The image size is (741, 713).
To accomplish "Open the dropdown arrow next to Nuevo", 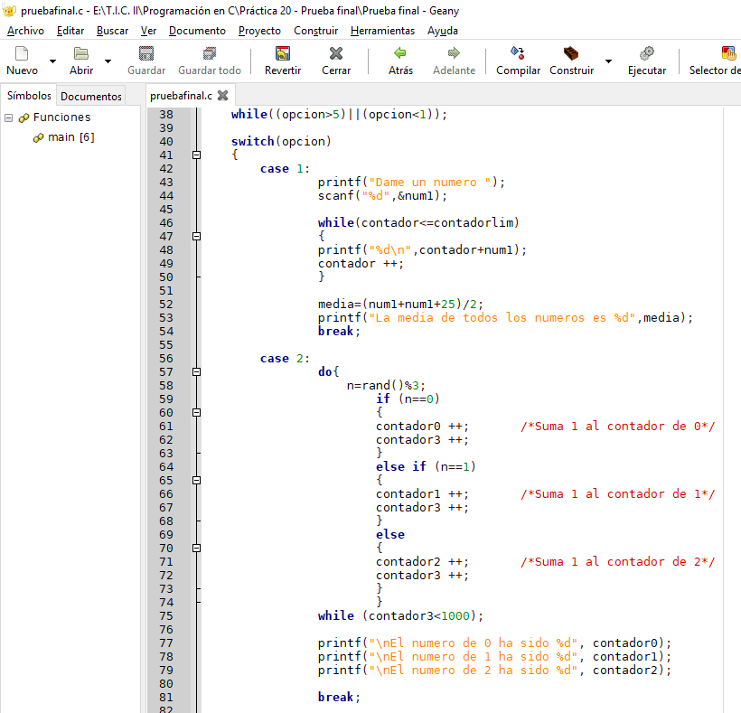I will pos(52,61).
